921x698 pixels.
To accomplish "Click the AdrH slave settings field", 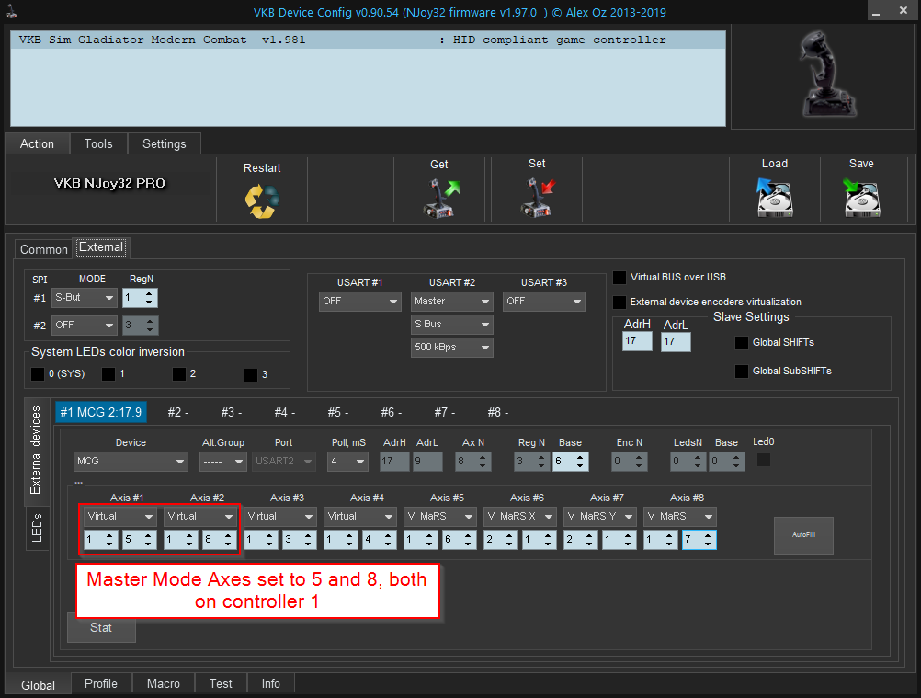I will [637, 341].
